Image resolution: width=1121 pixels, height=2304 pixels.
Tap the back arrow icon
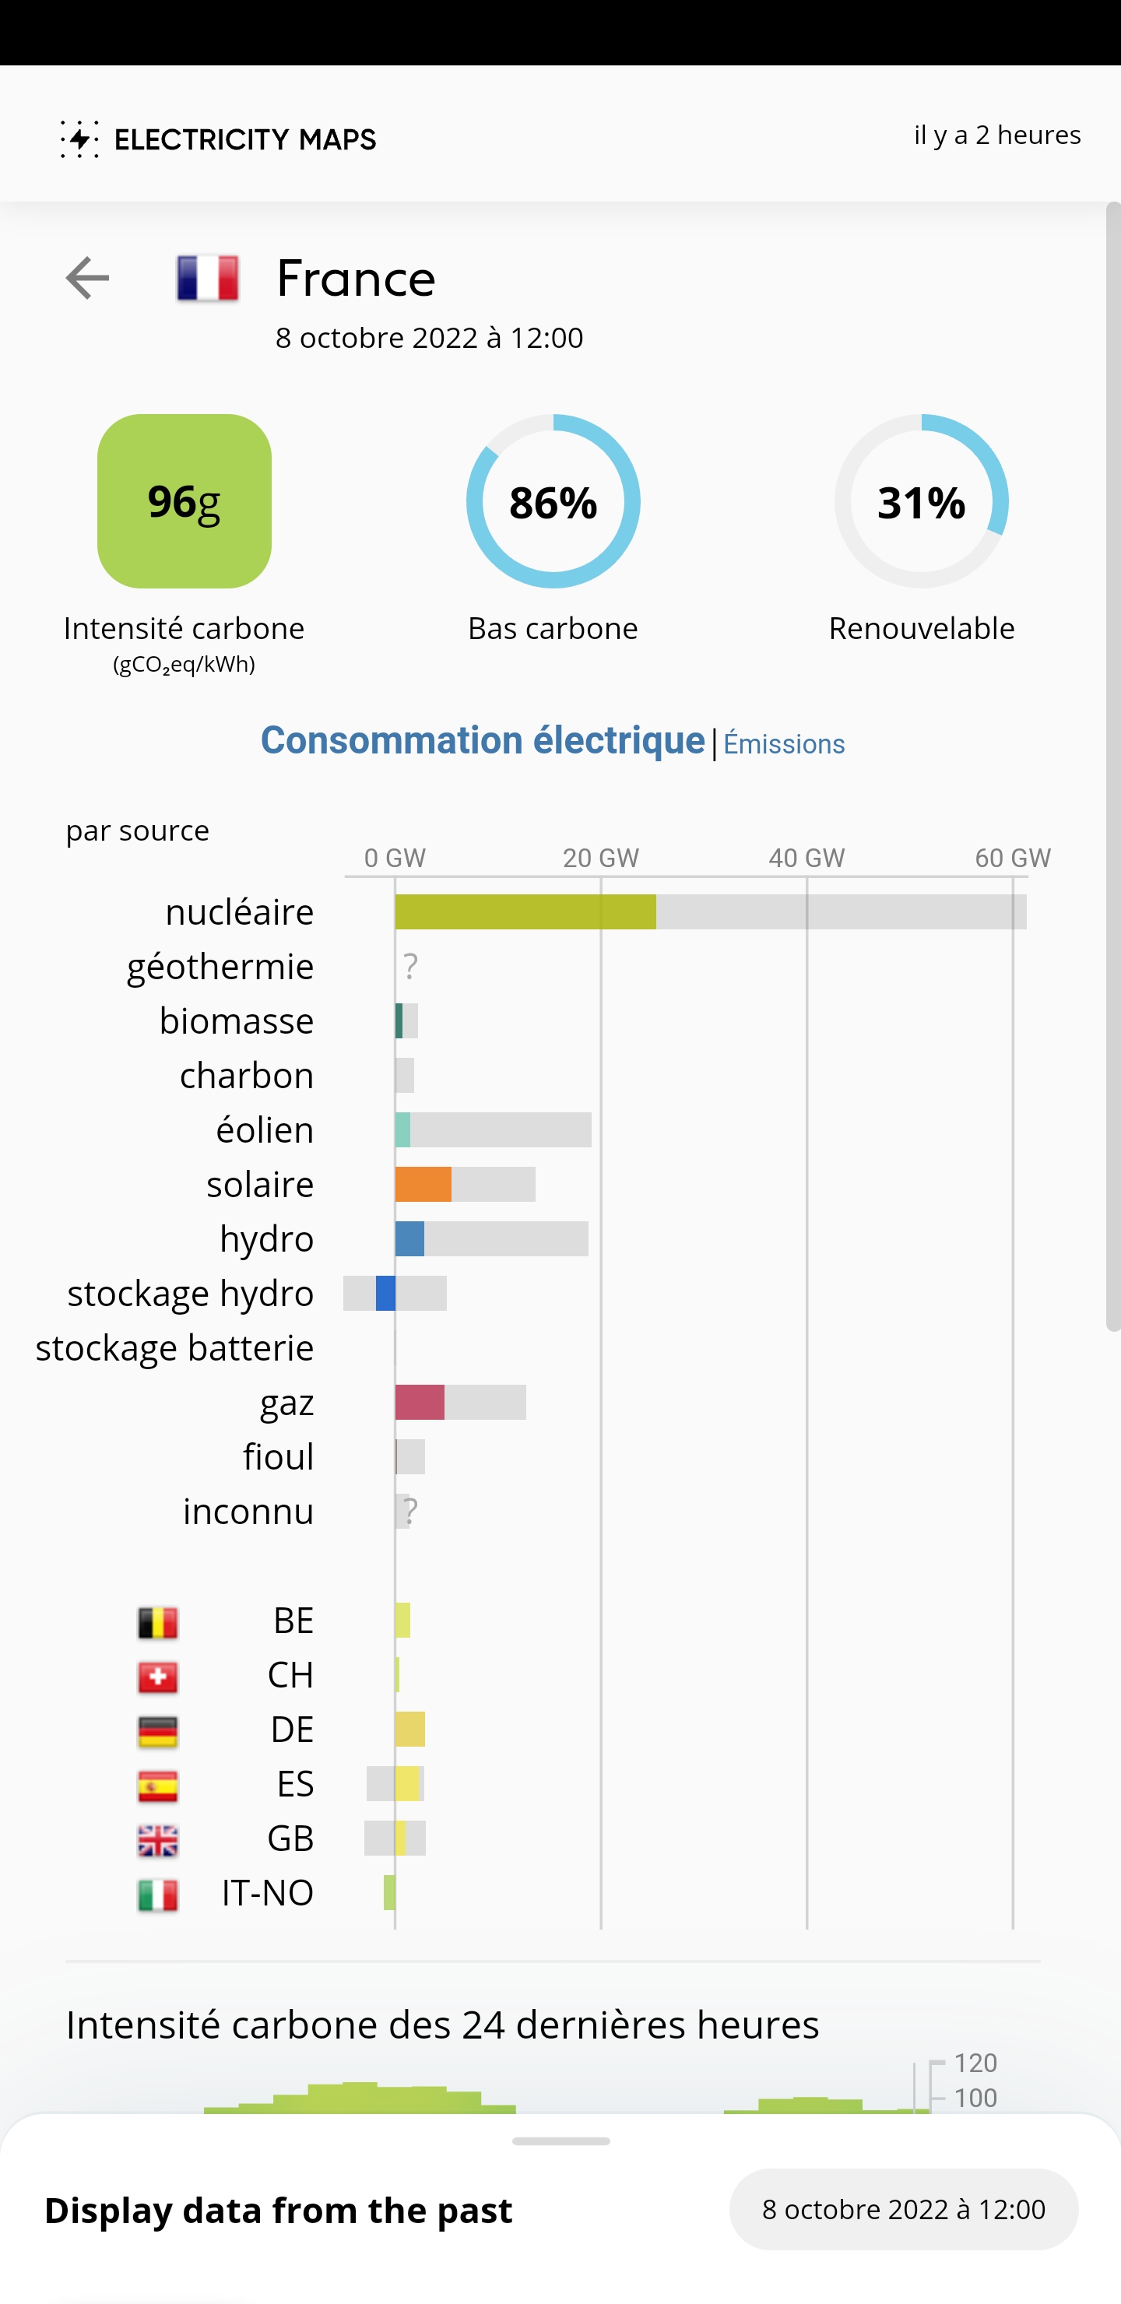coord(88,277)
